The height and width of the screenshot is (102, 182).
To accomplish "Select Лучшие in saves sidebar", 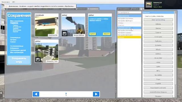I will 13,40.
